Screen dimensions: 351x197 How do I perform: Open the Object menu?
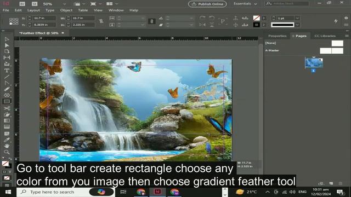(66, 10)
